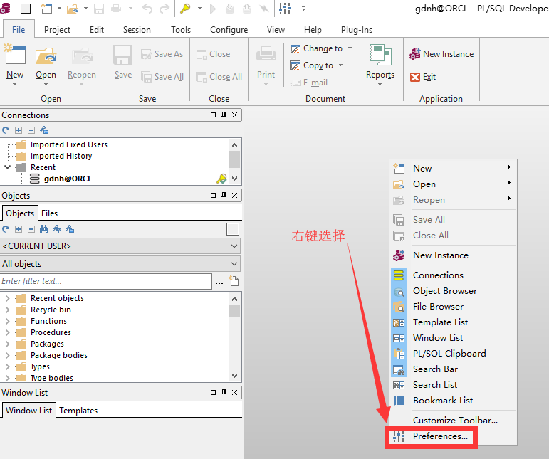Click the binoculars find icon in Objects toolbar
The image size is (549, 459).
pyautogui.click(x=43, y=229)
